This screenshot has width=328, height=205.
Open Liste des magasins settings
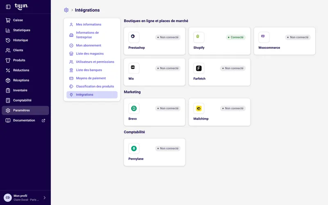[92, 54]
